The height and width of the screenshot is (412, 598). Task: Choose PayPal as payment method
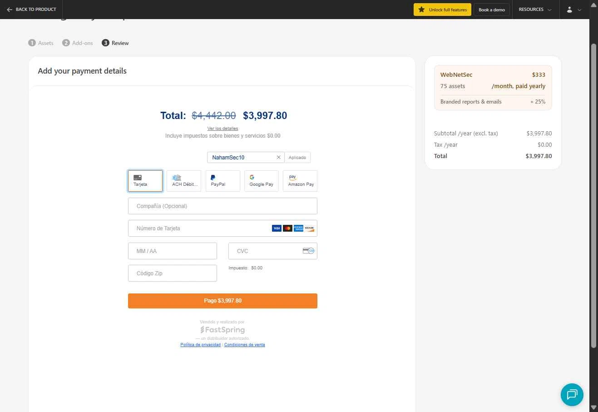pos(222,181)
